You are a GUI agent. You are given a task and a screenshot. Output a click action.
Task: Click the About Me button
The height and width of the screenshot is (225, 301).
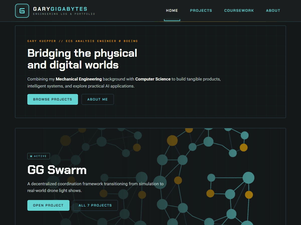[98, 99]
